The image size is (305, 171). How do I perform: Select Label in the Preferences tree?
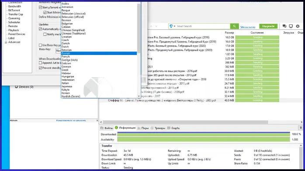point(11,38)
